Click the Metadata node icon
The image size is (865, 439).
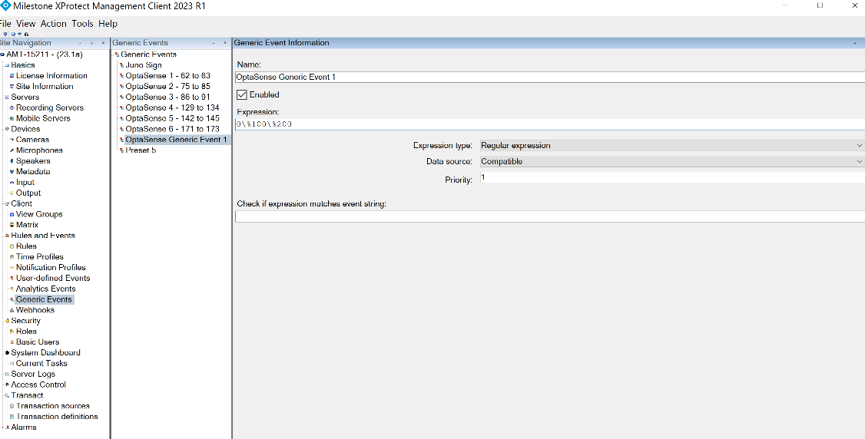(12, 172)
